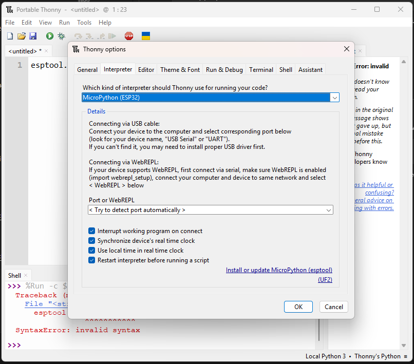Open the Assistant options tab
The width and height of the screenshot is (414, 364).
[310, 70]
